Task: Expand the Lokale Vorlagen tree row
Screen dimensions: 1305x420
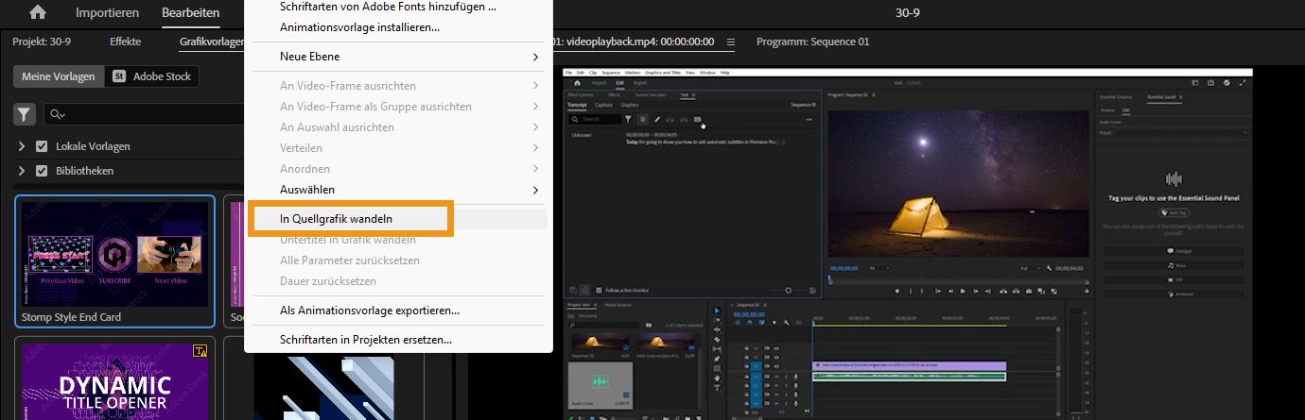Action: tap(22, 146)
